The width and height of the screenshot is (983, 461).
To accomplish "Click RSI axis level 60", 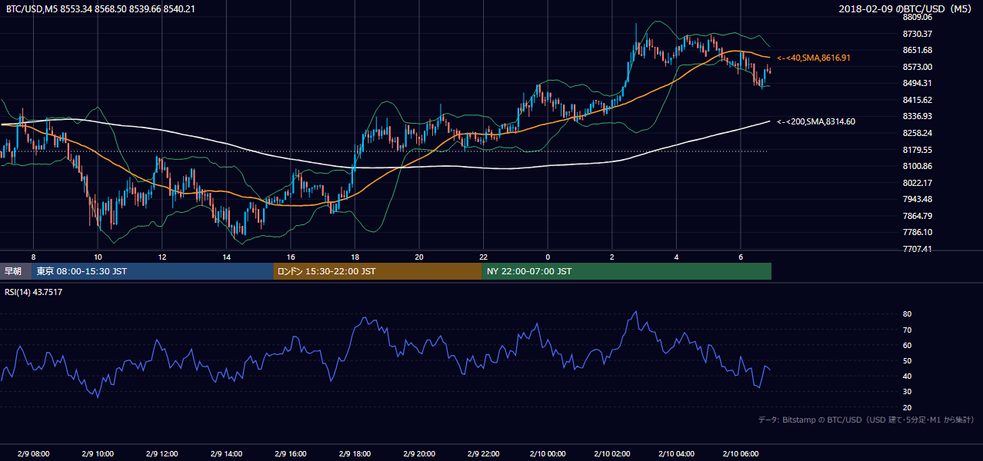I will point(907,345).
